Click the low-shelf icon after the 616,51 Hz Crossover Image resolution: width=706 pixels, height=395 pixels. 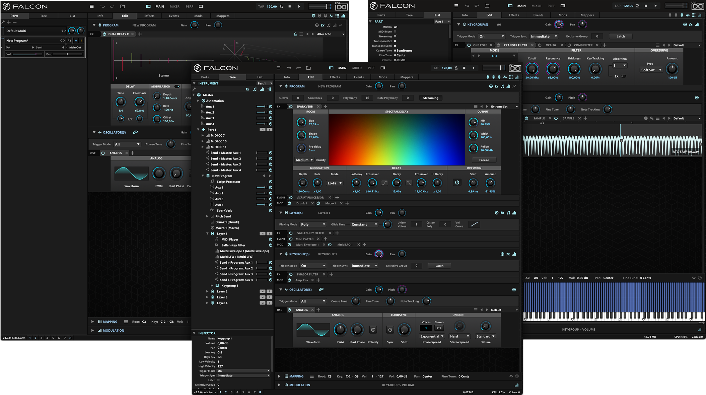pos(384,183)
